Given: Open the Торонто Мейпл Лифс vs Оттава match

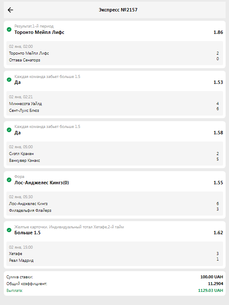Looking at the screenshot, I should pos(114,53).
